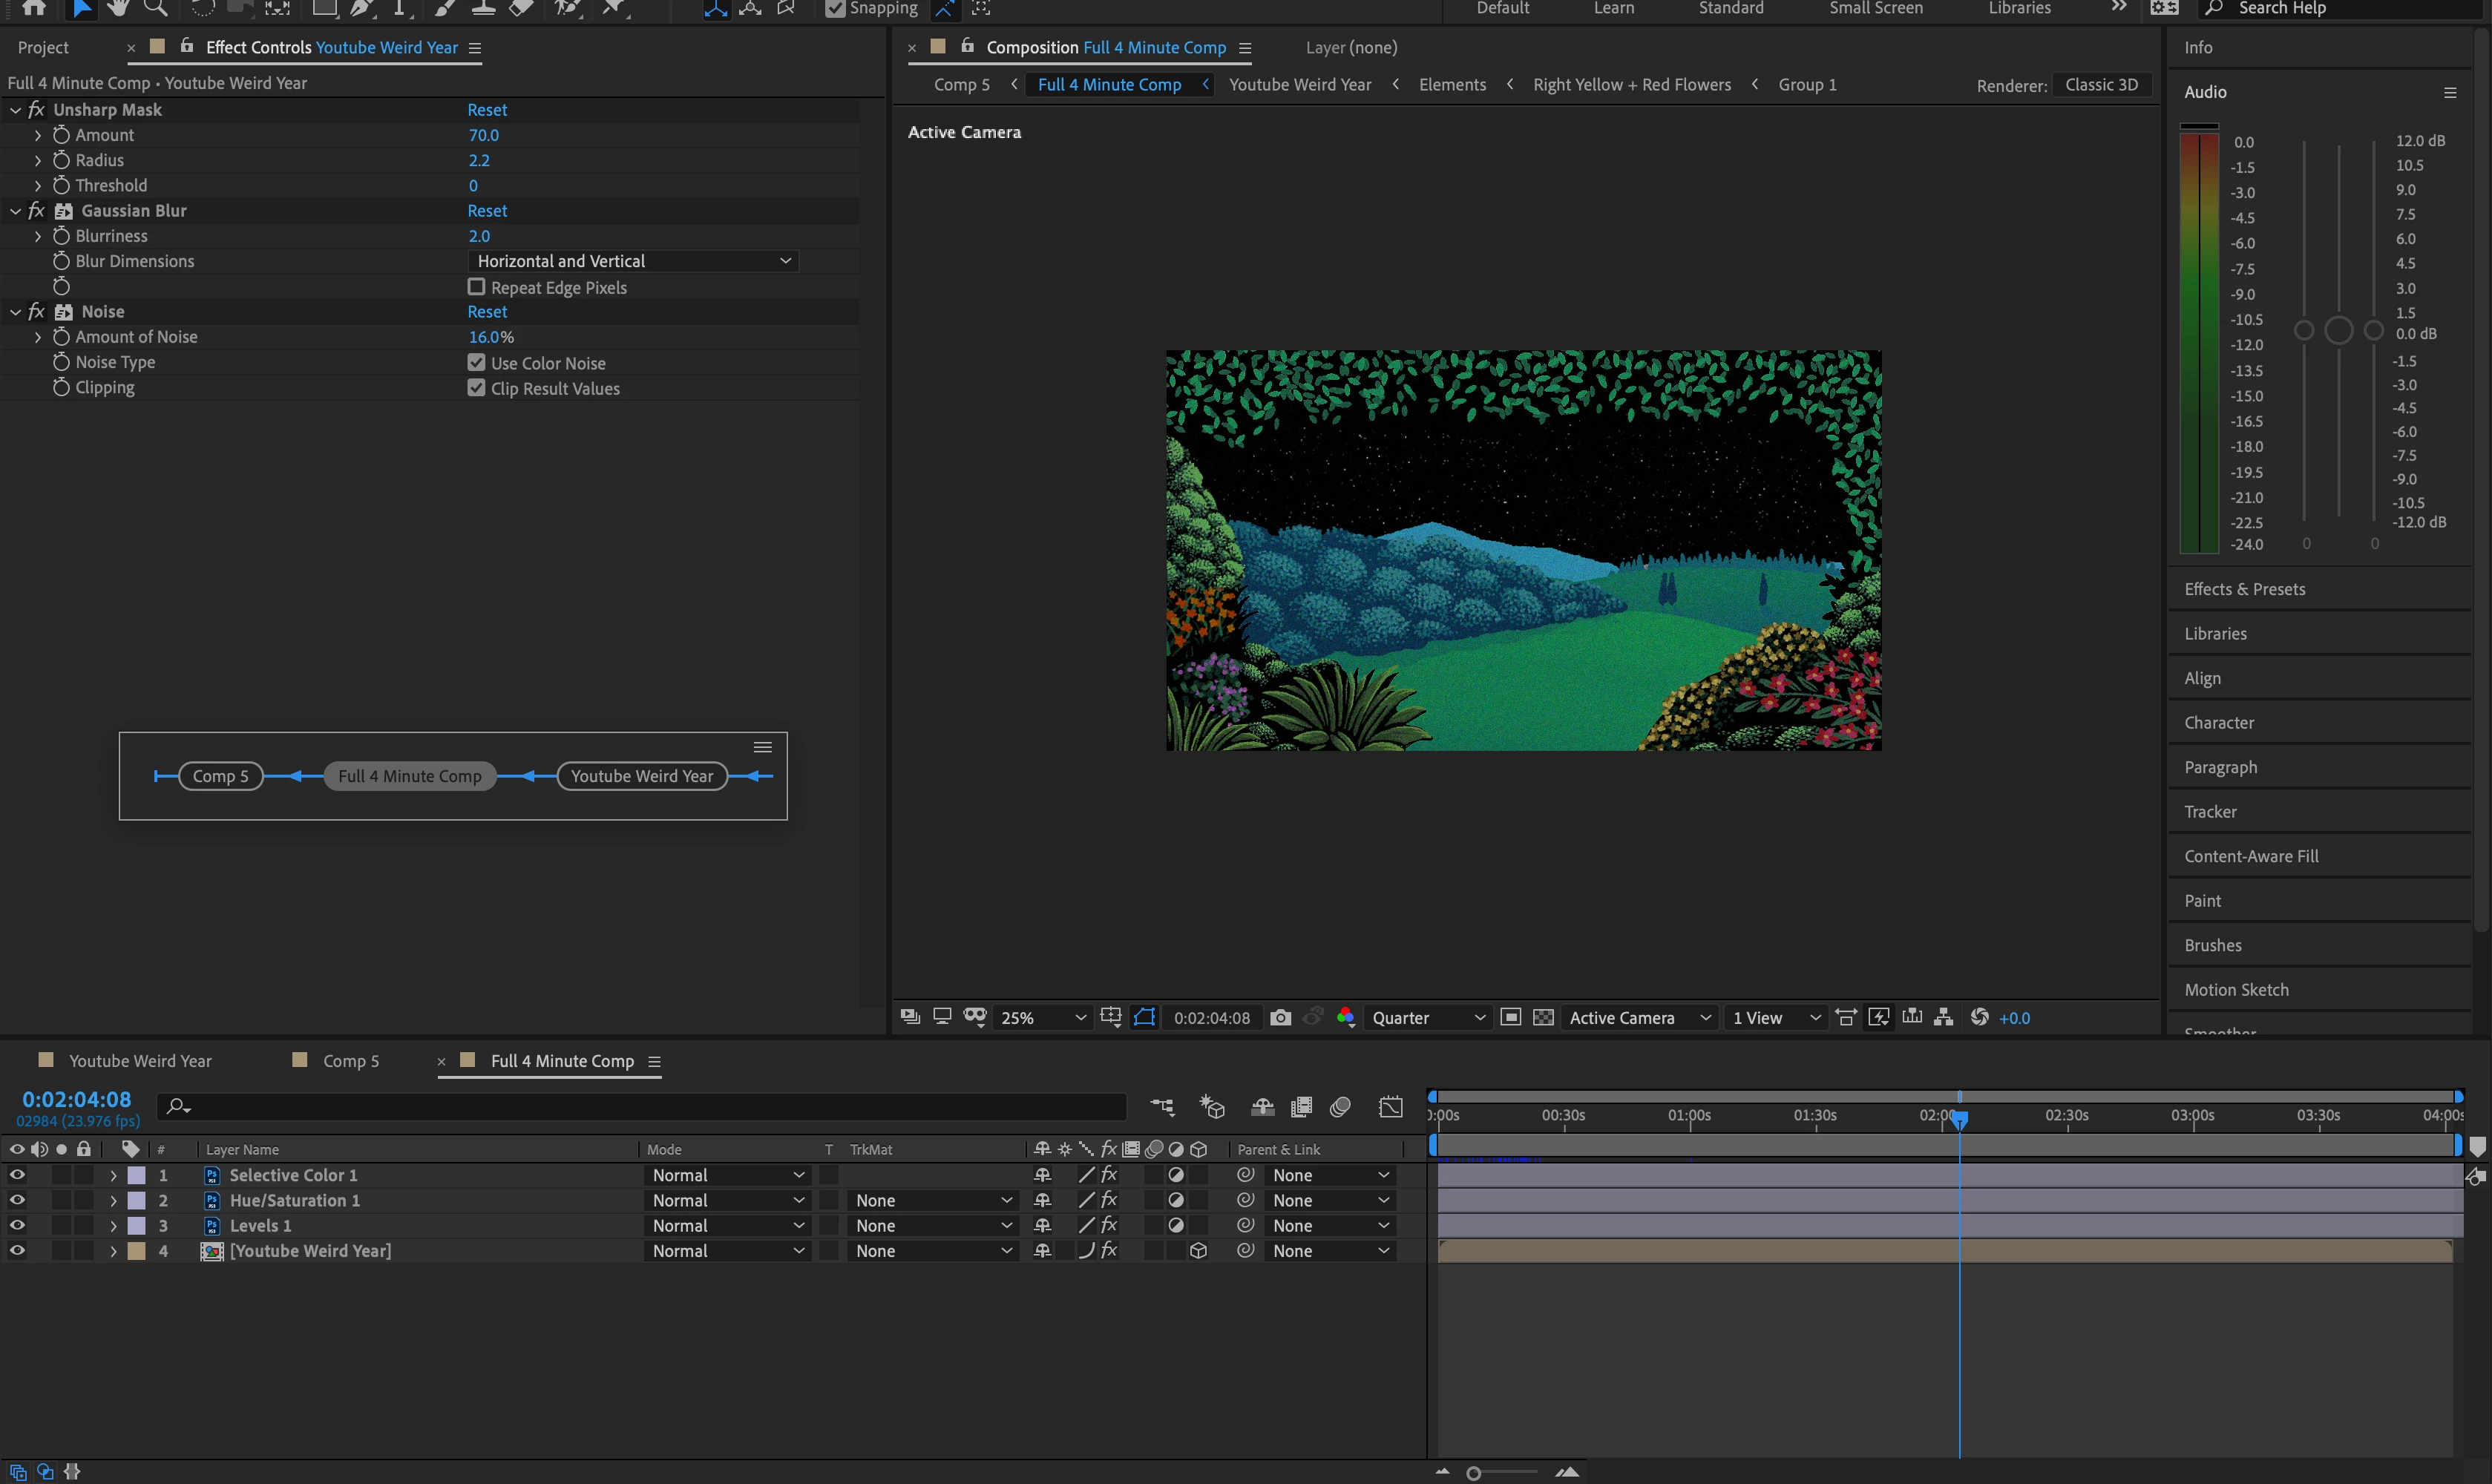Take a snapshot with the camera icon

click(1280, 1017)
